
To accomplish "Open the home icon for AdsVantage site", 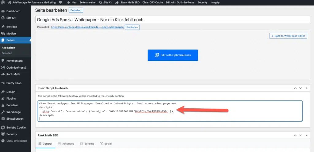I will (x=10, y=2).
